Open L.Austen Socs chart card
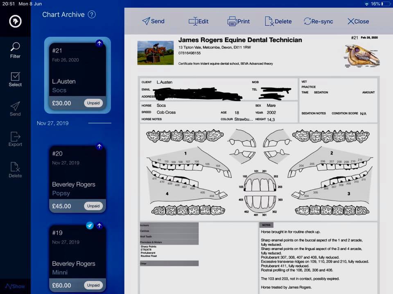Image resolution: width=393 pixels, height=294 pixels. pyautogui.click(x=77, y=76)
